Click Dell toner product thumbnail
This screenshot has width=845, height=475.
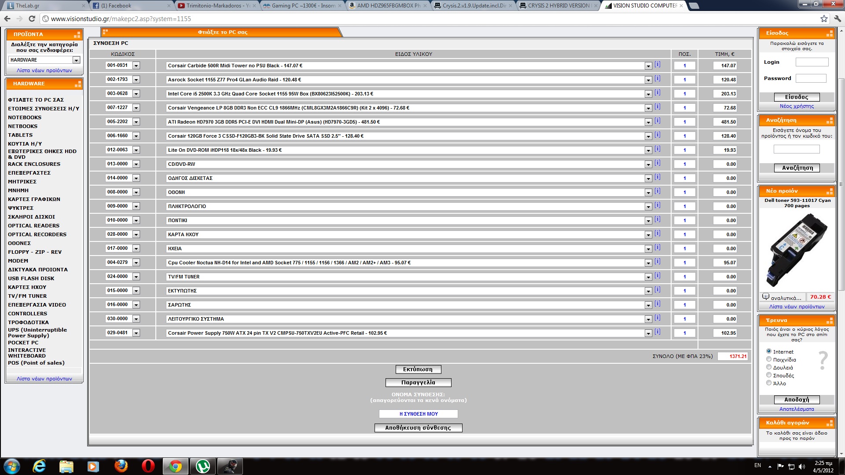797,250
